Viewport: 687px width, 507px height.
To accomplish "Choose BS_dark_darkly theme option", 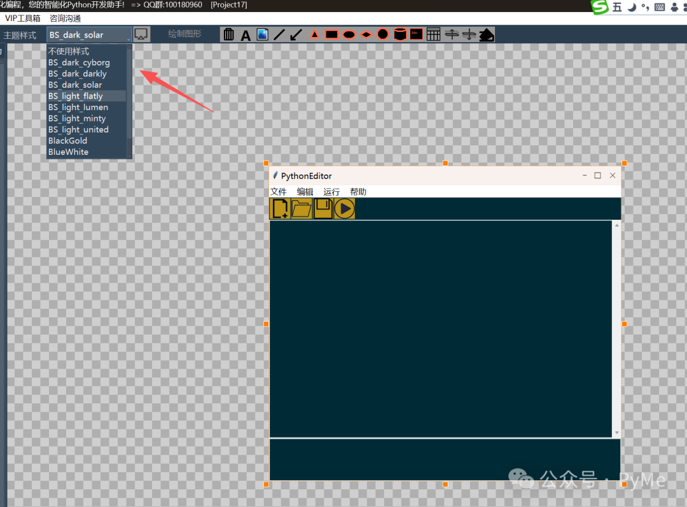I will click(x=87, y=74).
